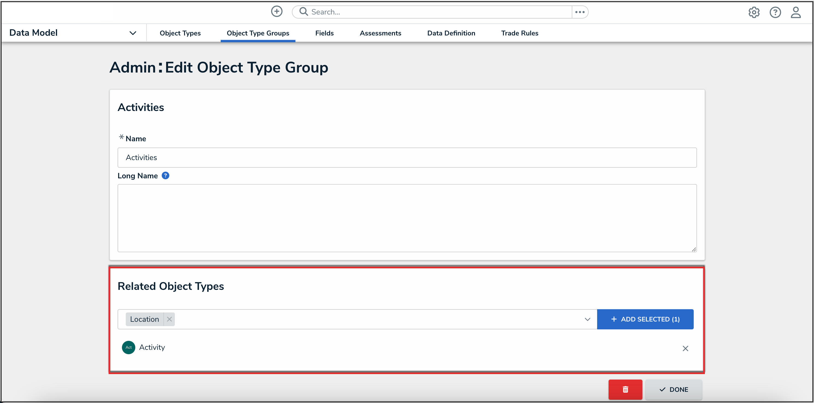Image resolution: width=814 pixels, height=403 pixels.
Task: Expand the Data Model dropdown
Action: [x=133, y=33]
